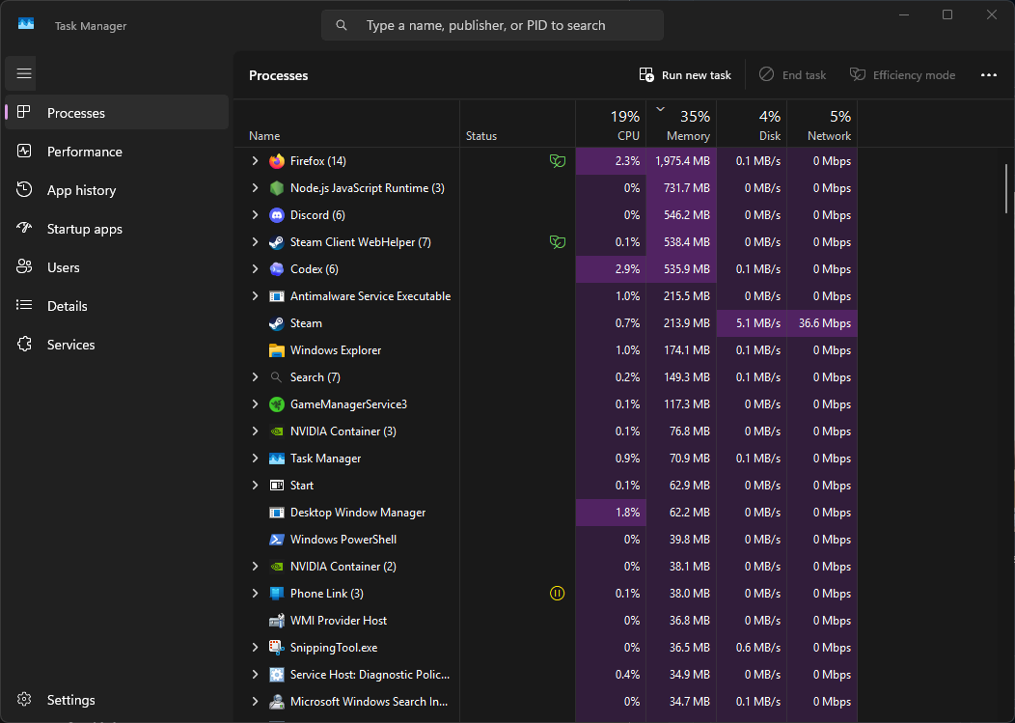This screenshot has width=1015, height=723.
Task: Sort by the CPU column header
Action: (611, 124)
